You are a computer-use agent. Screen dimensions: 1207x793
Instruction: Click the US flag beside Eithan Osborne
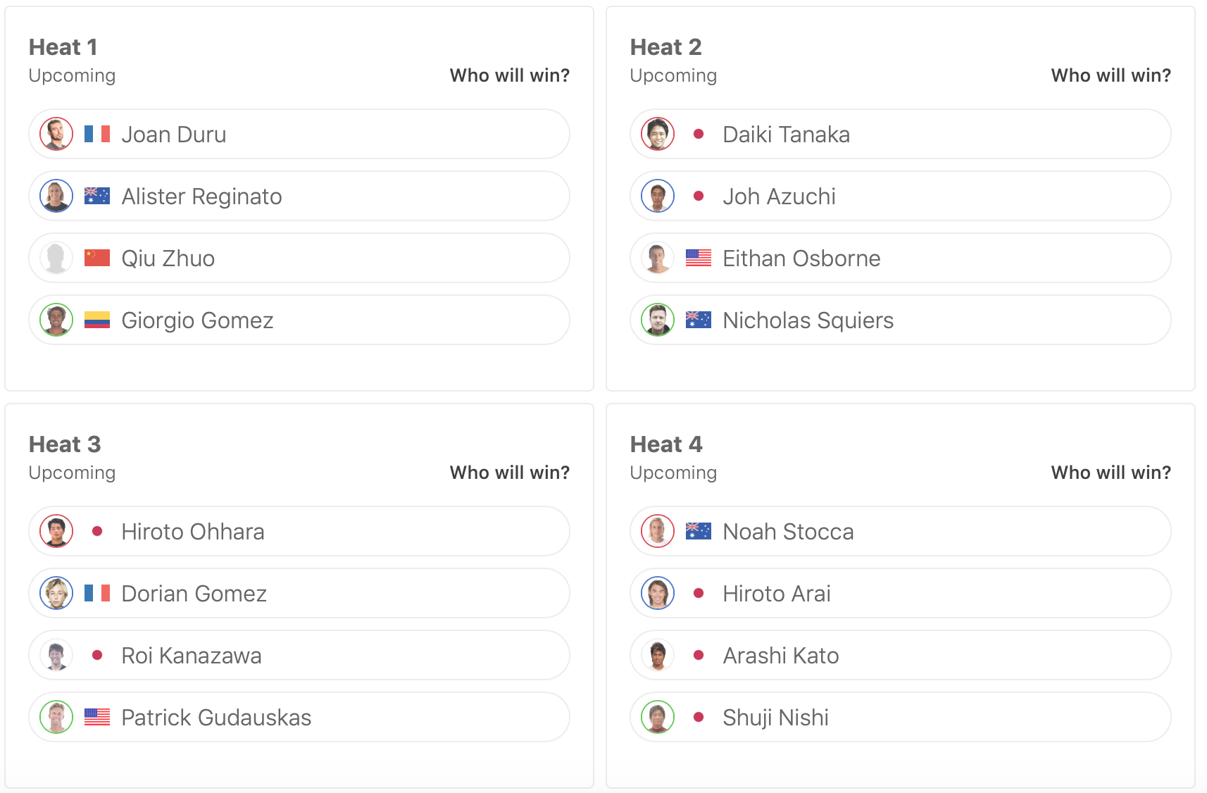(x=698, y=258)
